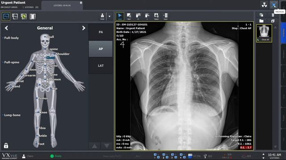Activate the Select pointer tool
This screenshot has height=160, width=286.
click(120, 16)
